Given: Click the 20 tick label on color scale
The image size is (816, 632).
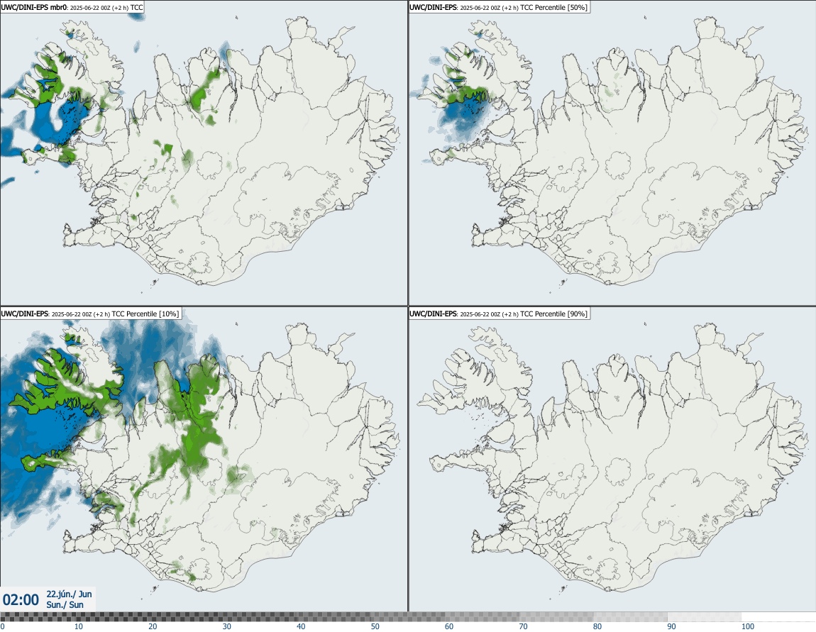Looking at the screenshot, I should pos(153,627).
